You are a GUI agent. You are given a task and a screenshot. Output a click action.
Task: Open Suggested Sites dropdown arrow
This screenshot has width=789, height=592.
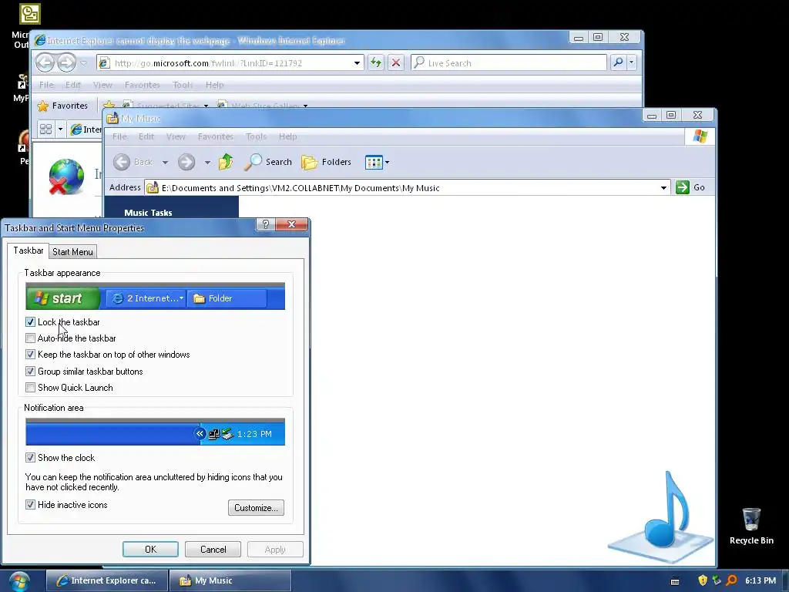[x=206, y=106]
